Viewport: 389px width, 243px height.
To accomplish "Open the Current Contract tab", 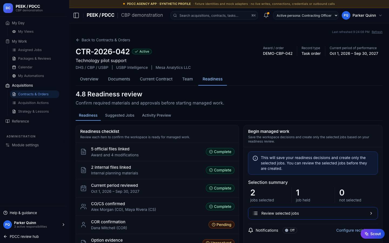I will [156, 79].
